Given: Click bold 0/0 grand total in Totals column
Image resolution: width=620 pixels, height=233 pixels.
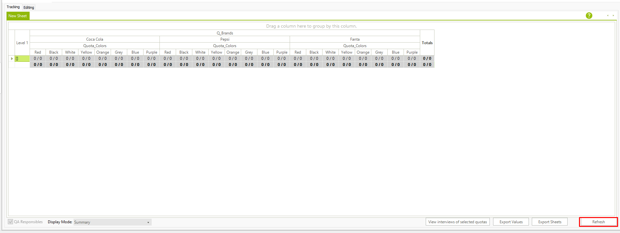Looking at the screenshot, I should [427, 65].
